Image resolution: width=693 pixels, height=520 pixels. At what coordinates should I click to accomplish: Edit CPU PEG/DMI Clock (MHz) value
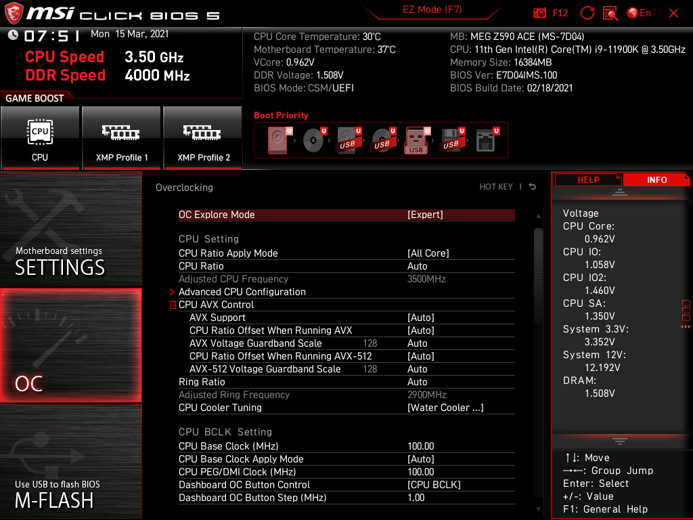tap(421, 472)
